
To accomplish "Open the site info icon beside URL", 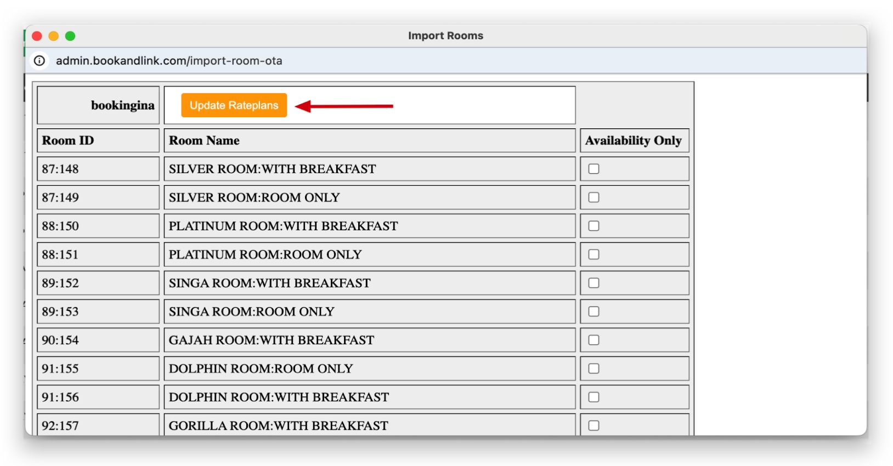I will click(39, 61).
